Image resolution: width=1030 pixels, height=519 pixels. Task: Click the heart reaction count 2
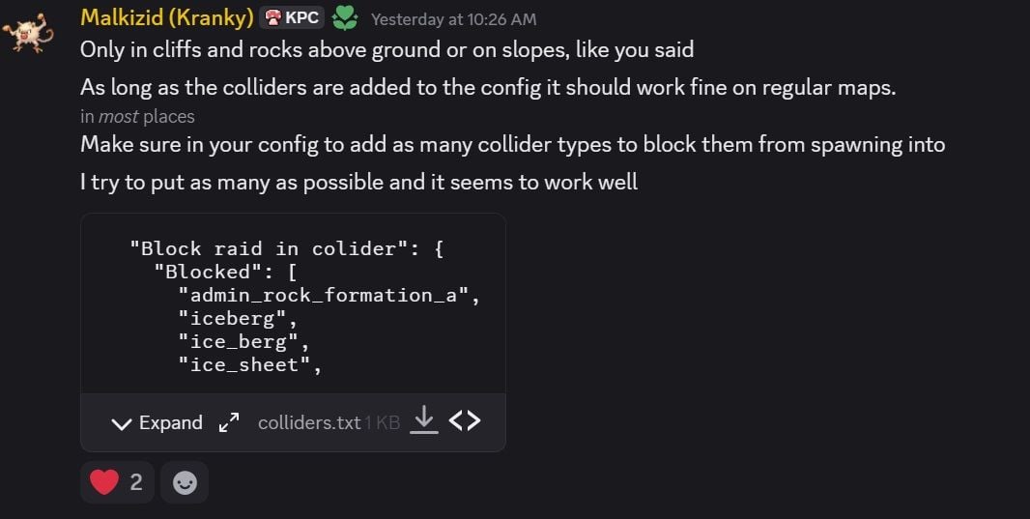click(x=136, y=483)
